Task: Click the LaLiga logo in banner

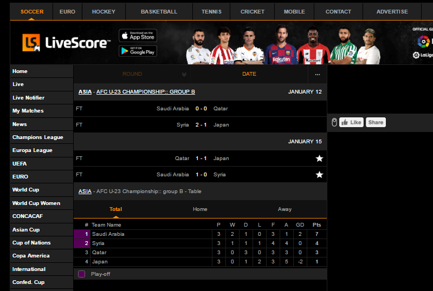Action: pos(424,55)
